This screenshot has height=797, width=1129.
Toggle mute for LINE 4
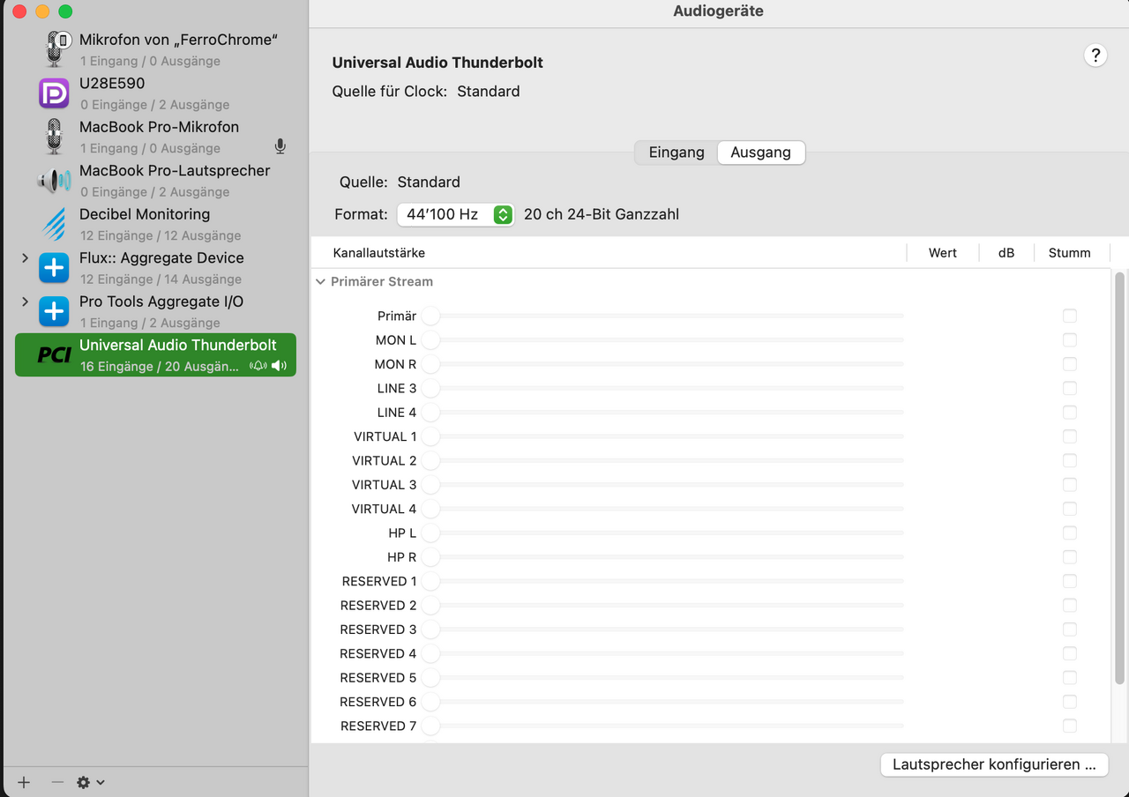1070,412
